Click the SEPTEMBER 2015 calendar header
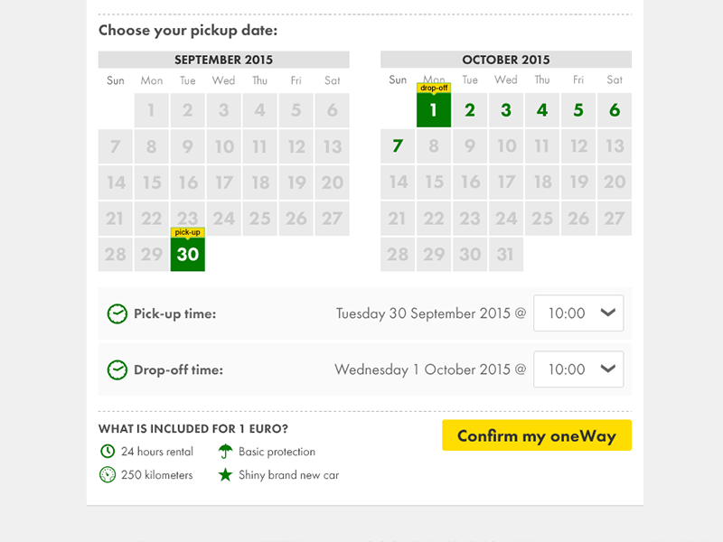The width and height of the screenshot is (723, 542). coord(223,60)
